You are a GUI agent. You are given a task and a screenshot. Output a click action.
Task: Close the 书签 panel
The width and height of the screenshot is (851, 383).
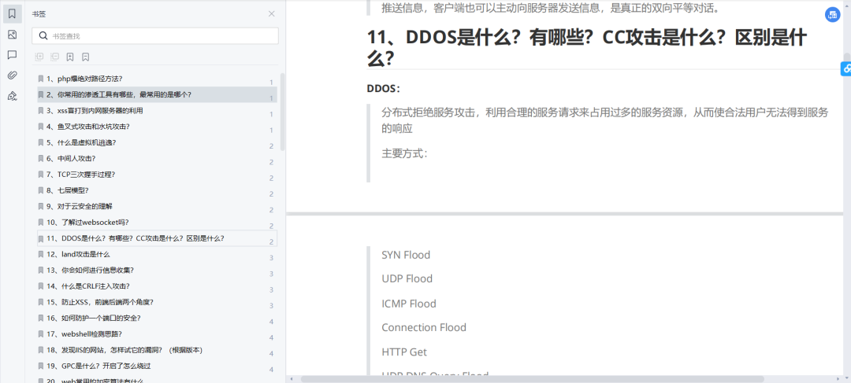point(271,13)
